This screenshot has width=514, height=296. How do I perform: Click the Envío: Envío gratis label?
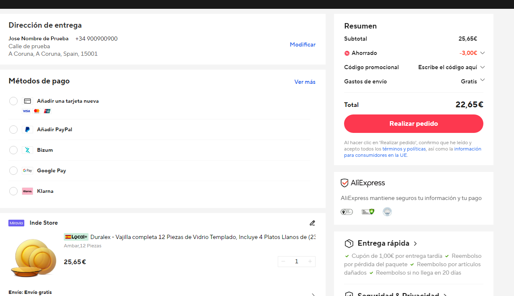pyautogui.click(x=30, y=292)
